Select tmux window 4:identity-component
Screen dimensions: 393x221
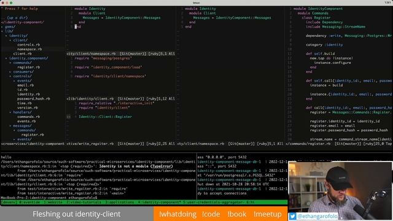coord(159,202)
